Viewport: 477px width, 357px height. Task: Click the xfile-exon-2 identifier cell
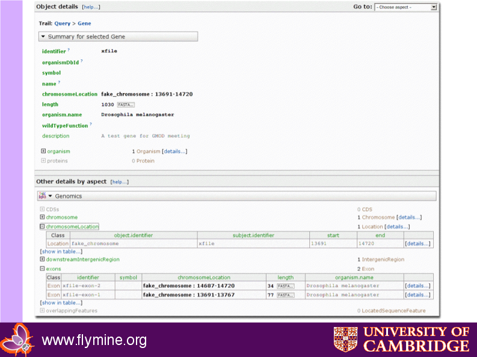(88, 286)
